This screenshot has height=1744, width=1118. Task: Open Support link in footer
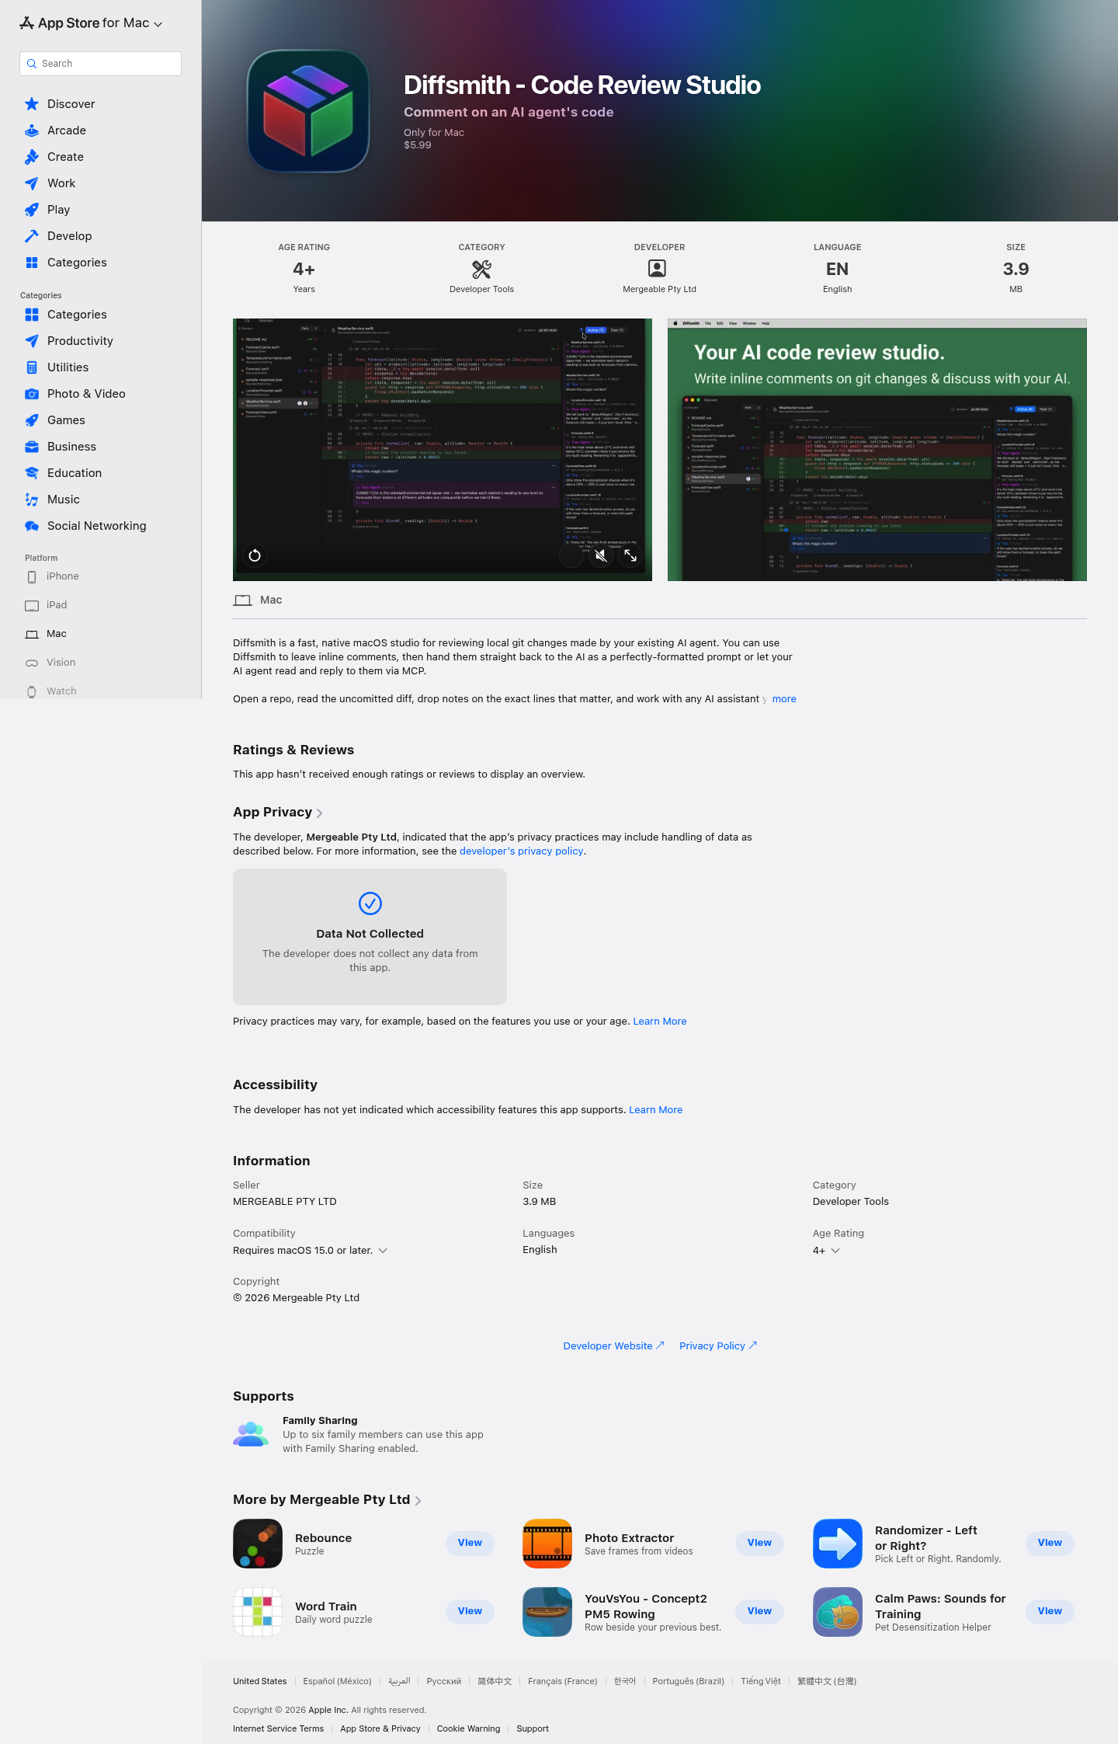[533, 1728]
